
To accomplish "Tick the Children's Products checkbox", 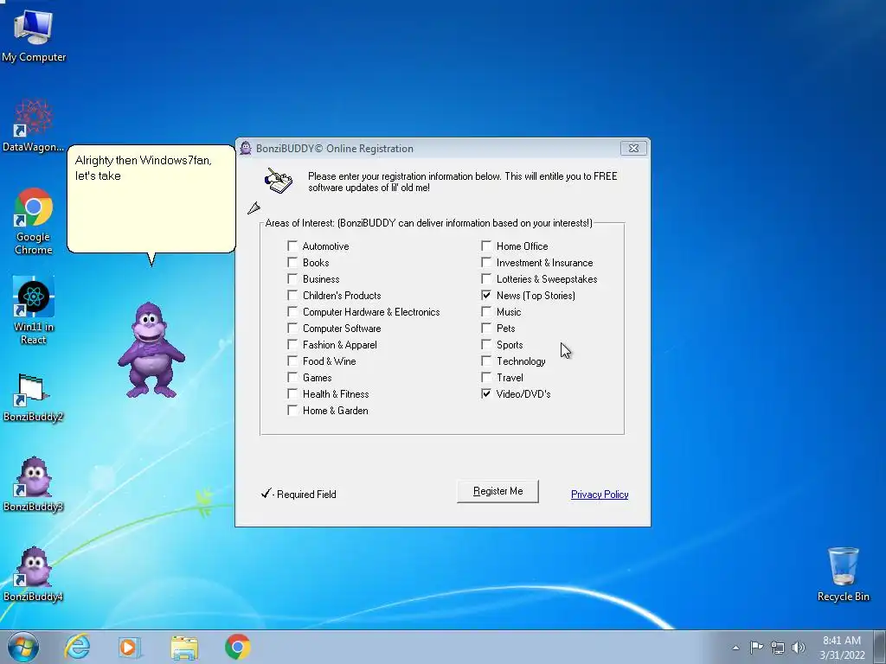I will tap(292, 295).
